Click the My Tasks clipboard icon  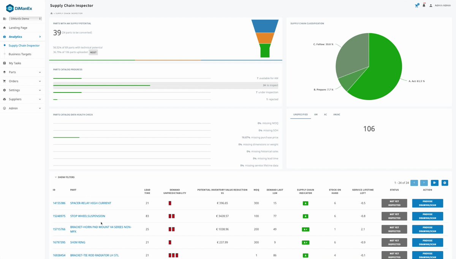(5, 63)
